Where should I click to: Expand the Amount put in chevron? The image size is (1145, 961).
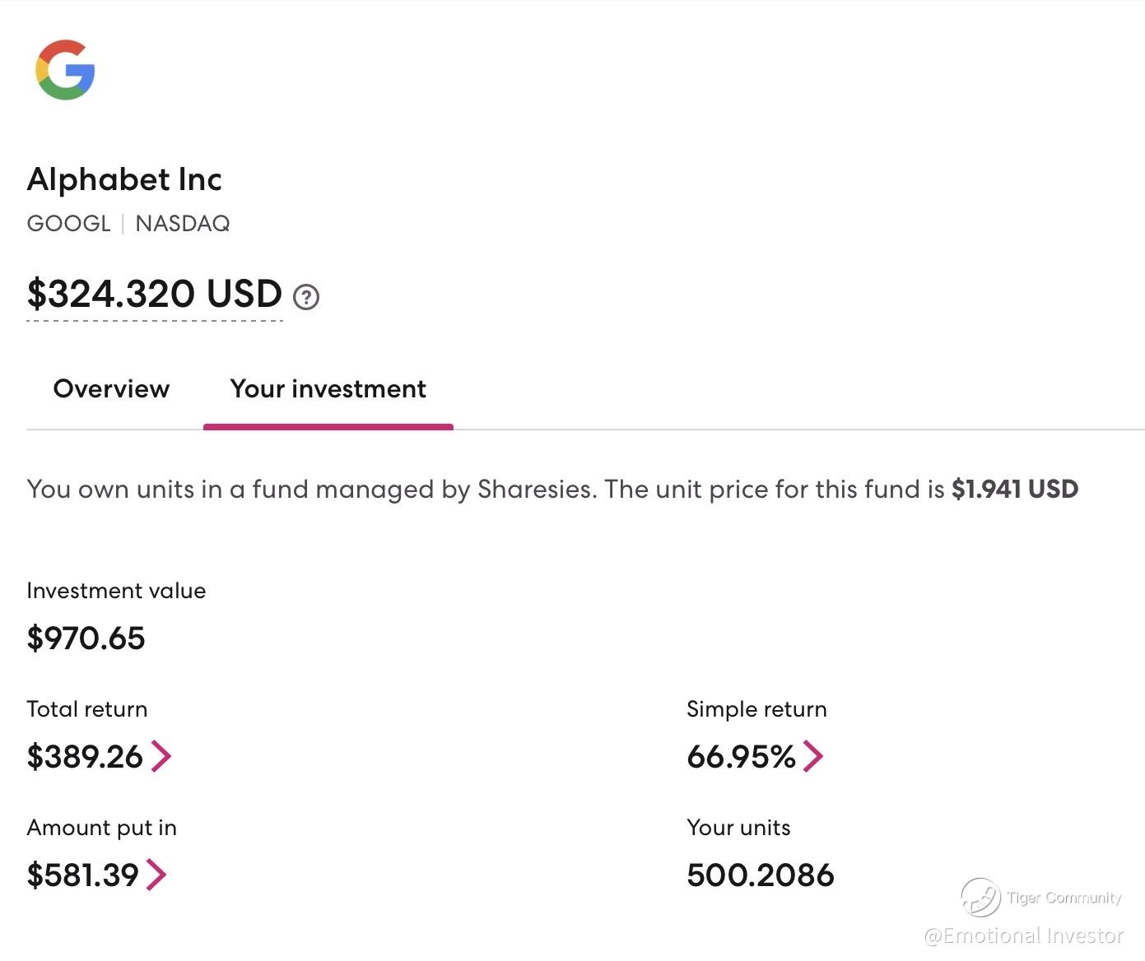point(156,875)
